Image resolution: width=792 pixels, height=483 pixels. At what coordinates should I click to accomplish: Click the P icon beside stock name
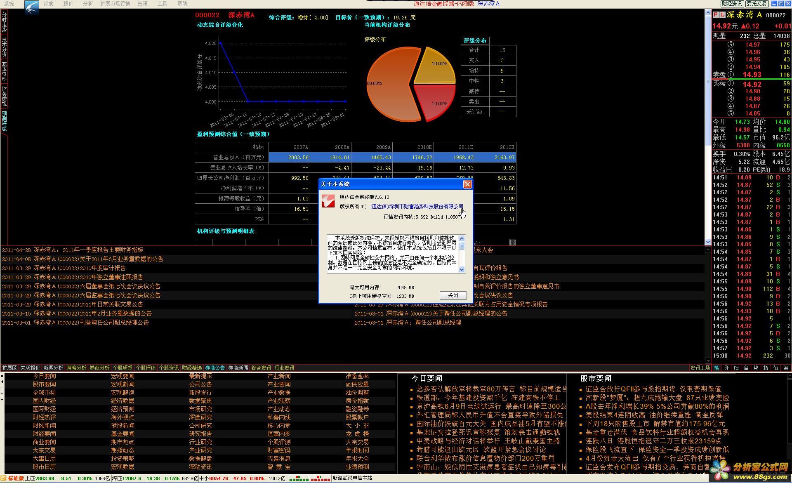716,15
